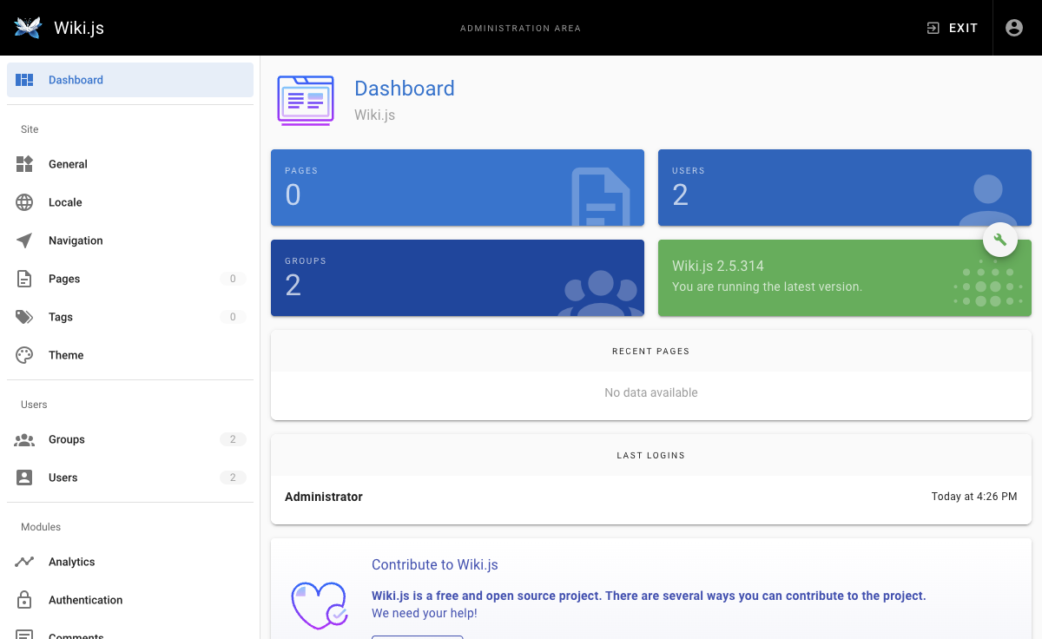Select the Tags menu entry
Screen dimensions: 1042x639
click(x=130, y=317)
